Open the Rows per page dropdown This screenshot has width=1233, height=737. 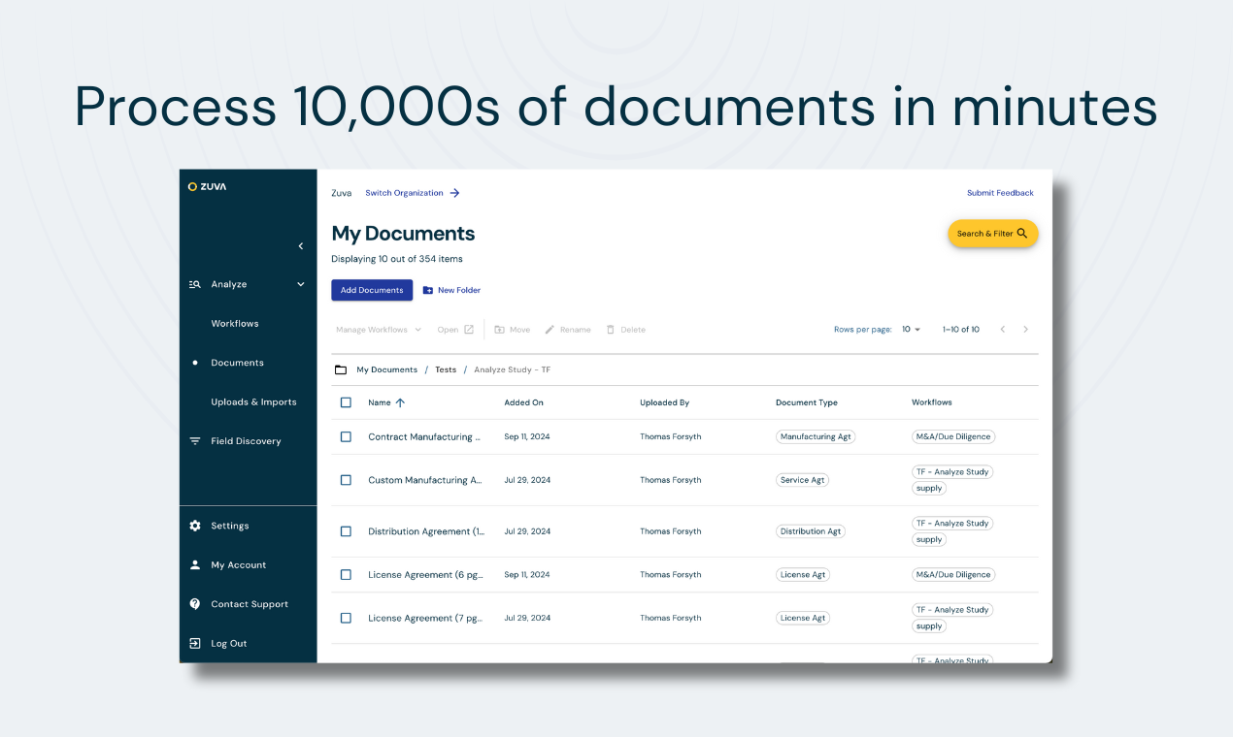[x=912, y=330]
